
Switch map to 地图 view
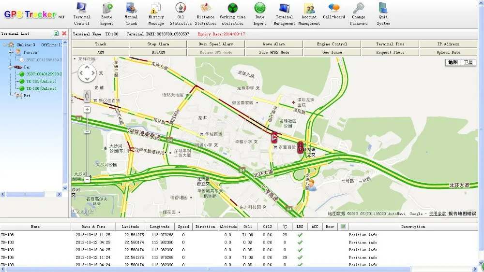(x=453, y=62)
